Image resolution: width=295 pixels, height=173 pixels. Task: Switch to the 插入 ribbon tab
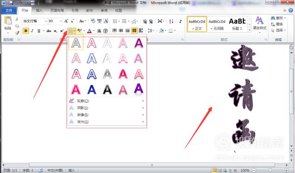coord(39,10)
